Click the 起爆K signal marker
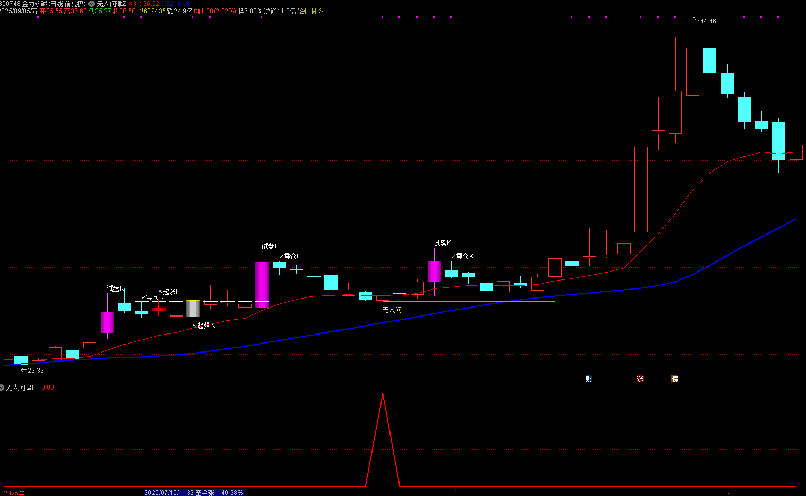Screen dimensions: 806x496 (206, 326)
